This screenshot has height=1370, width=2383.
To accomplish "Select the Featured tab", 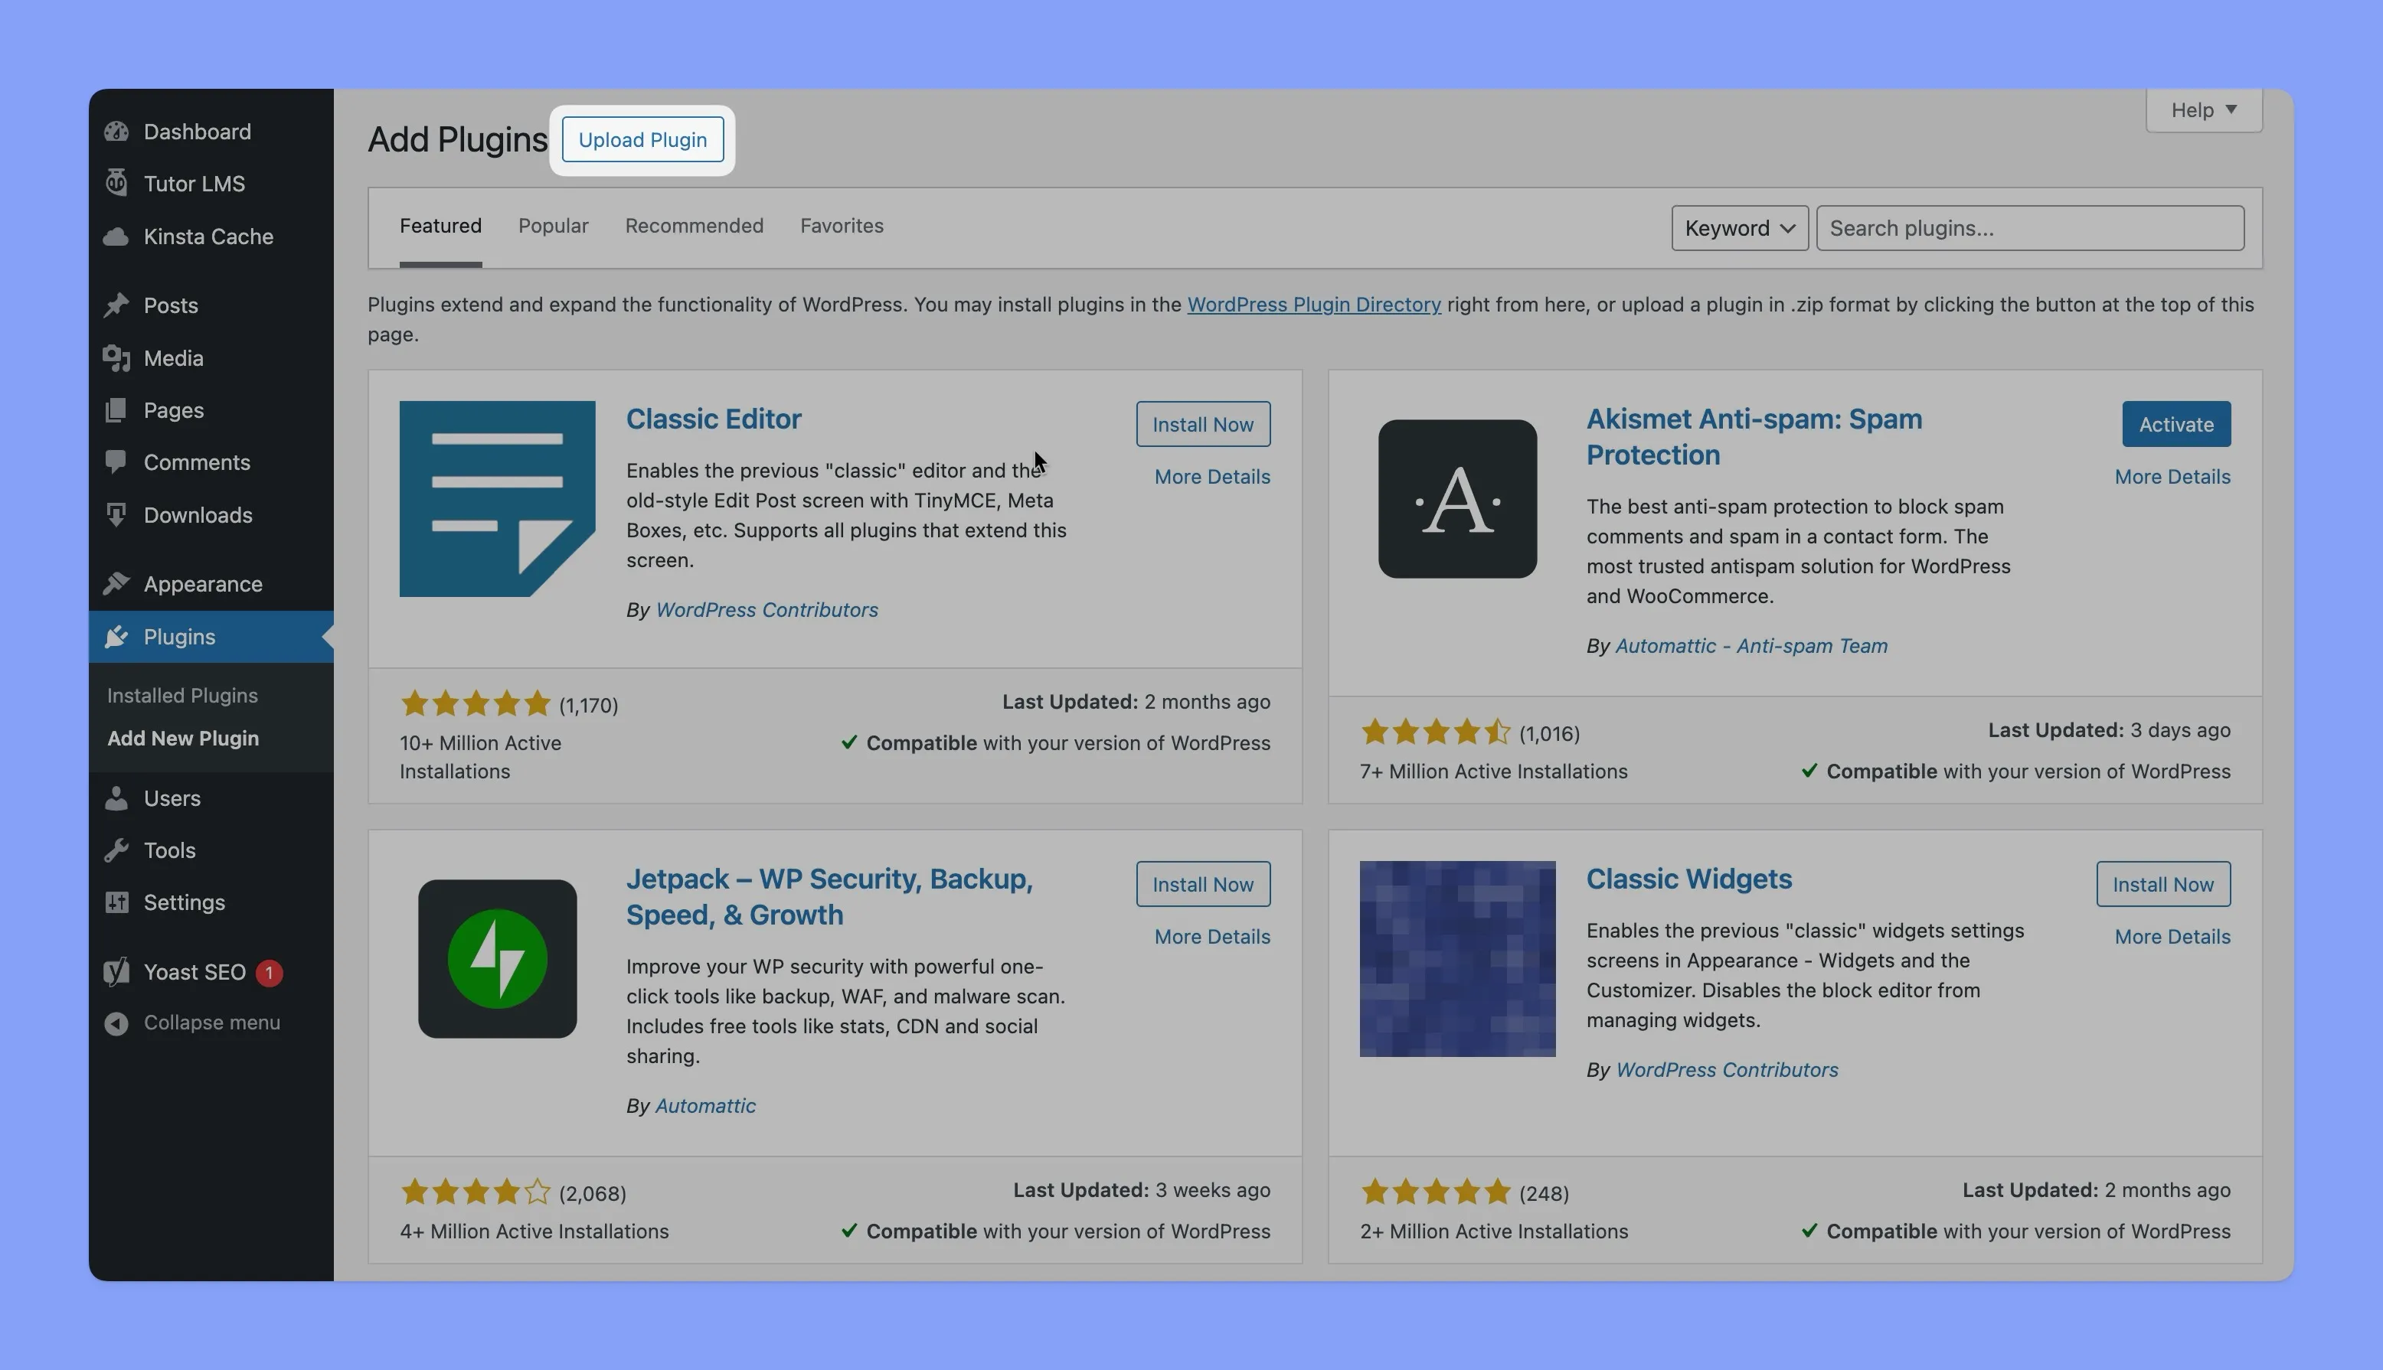I will pyautogui.click(x=440, y=226).
